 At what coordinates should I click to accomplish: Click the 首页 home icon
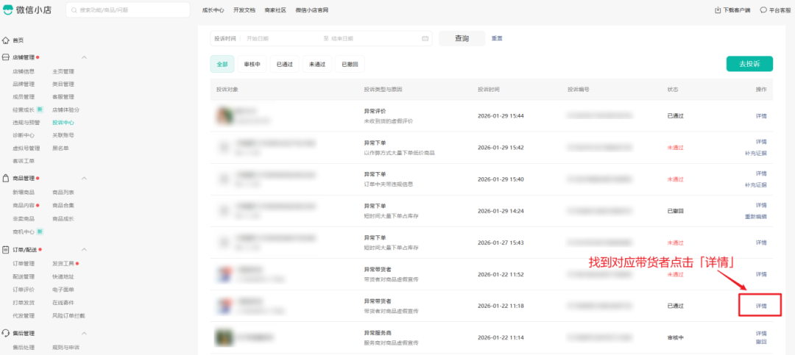tap(6, 40)
